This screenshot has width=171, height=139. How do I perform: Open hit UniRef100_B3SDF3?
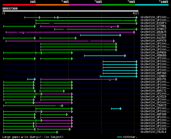tap(153, 23)
